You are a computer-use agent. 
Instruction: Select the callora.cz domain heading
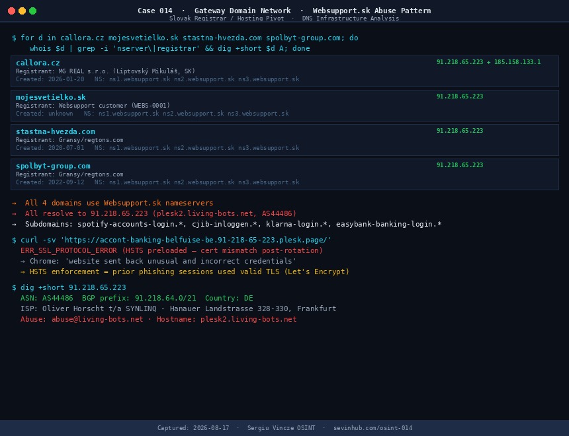pos(38,63)
